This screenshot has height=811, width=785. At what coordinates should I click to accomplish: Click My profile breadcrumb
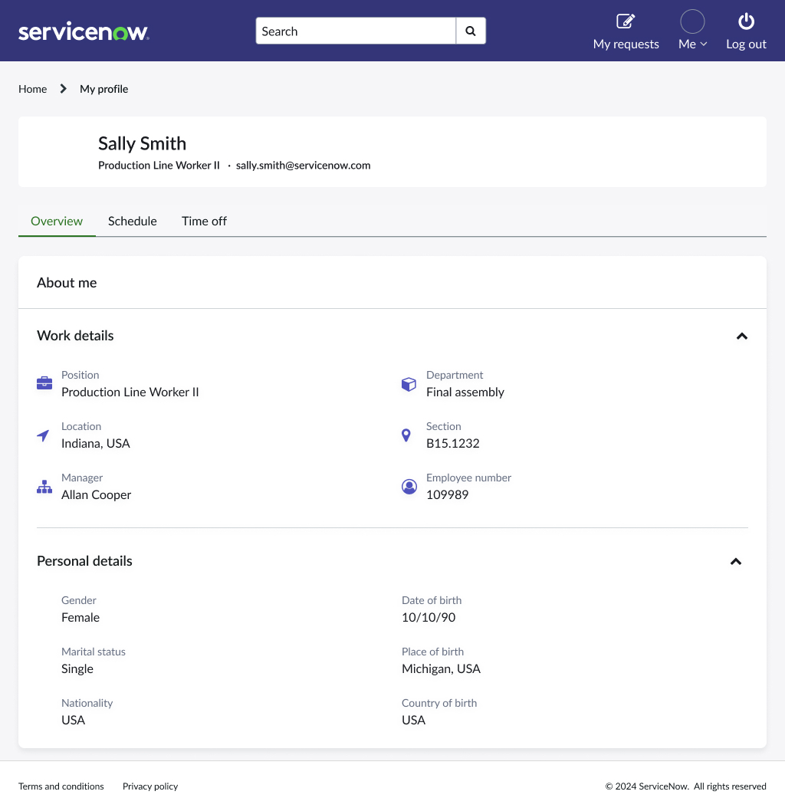[104, 89]
